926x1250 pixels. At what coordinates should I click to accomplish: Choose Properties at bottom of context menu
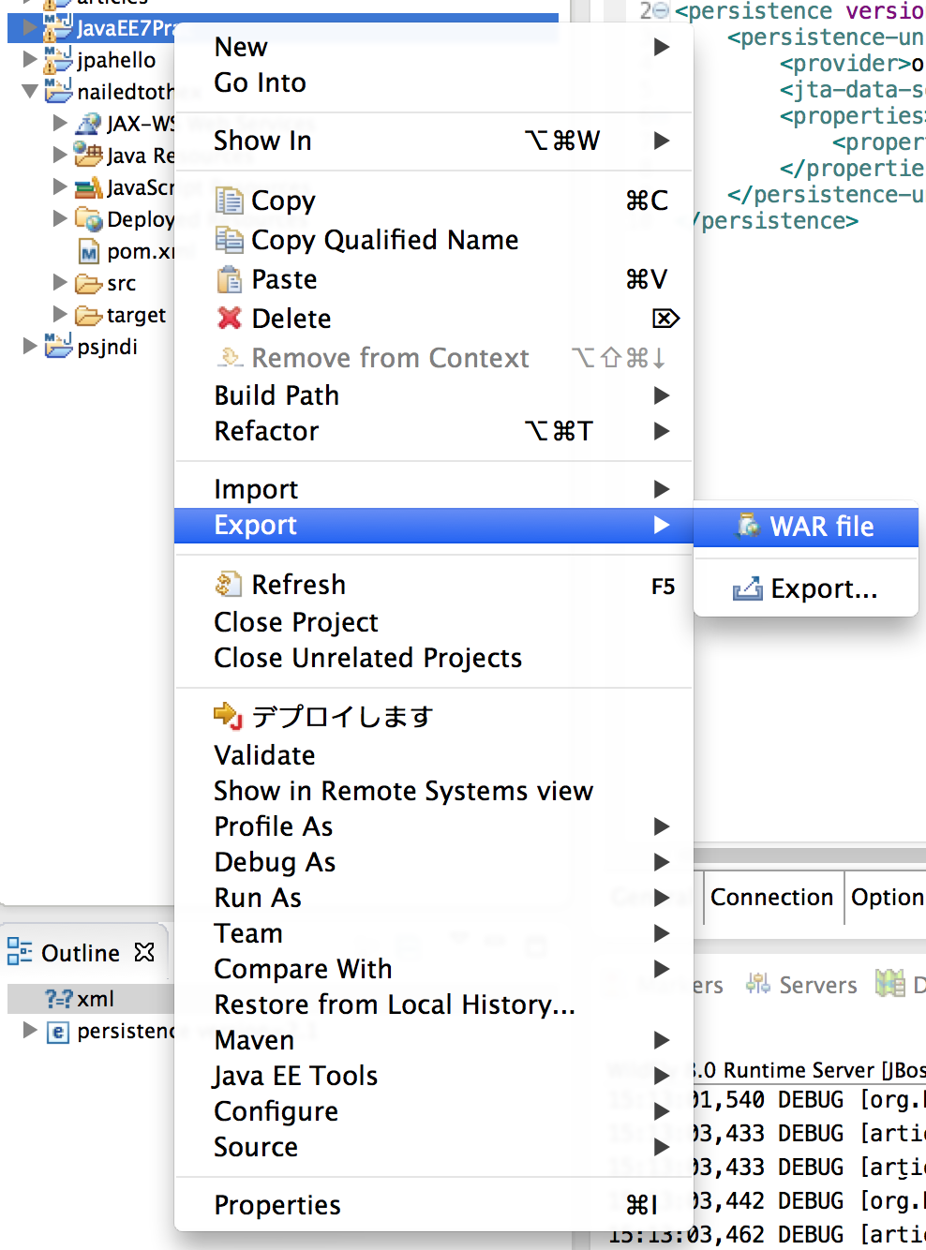[277, 1205]
